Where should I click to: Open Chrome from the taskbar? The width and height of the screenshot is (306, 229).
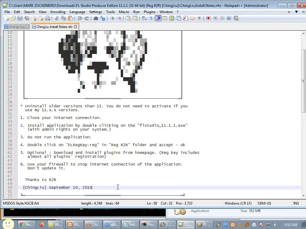pyautogui.click(x=26, y=225)
